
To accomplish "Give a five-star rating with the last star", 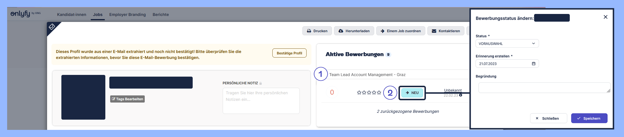I will coord(379,93).
